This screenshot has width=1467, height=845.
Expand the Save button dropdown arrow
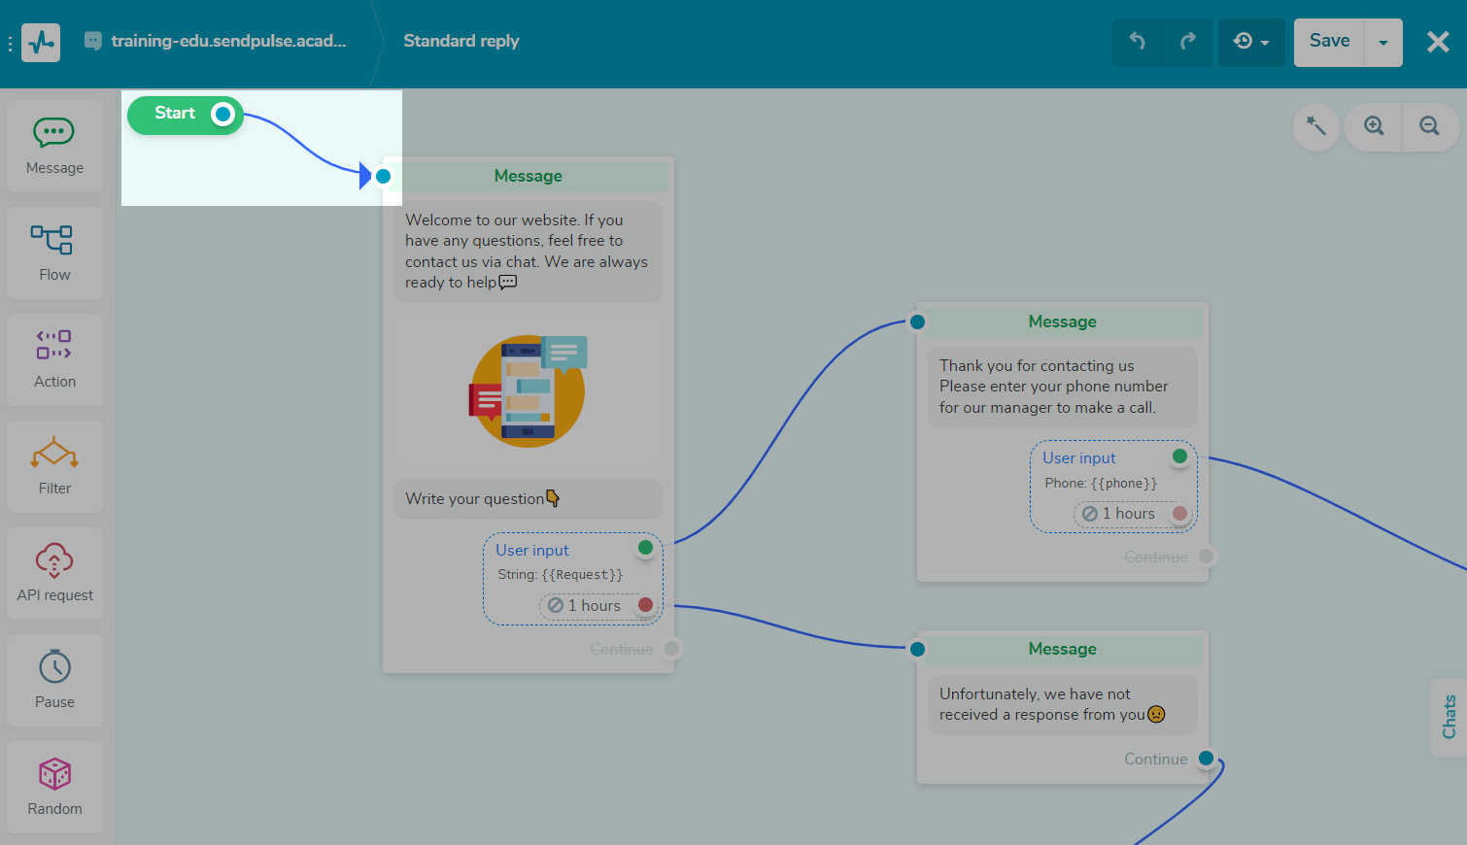pyautogui.click(x=1382, y=42)
